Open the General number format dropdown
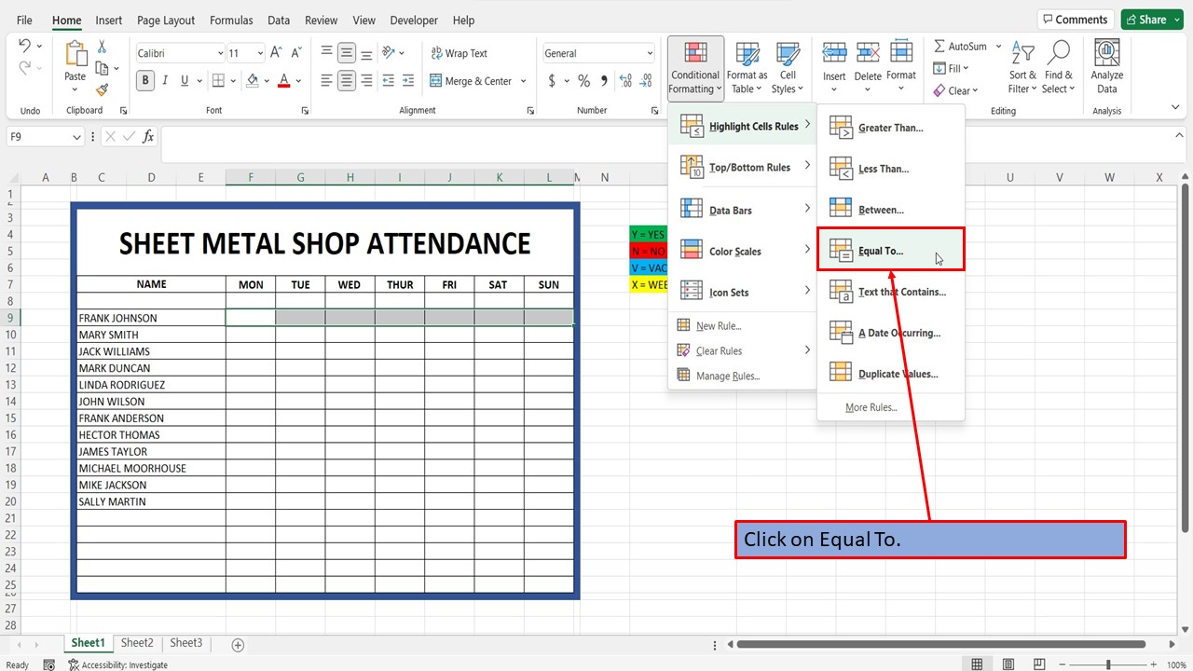 tap(650, 53)
